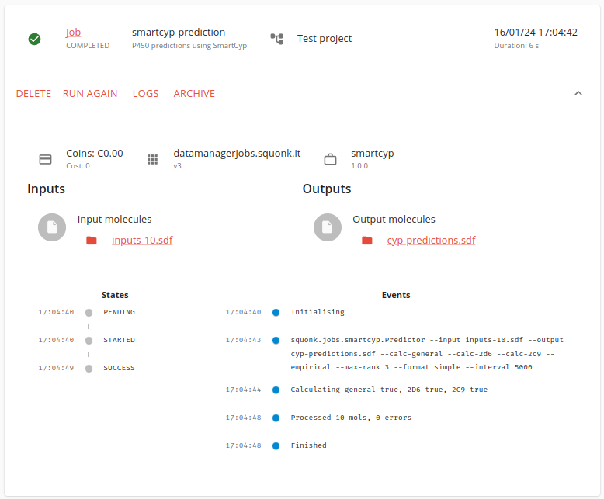This screenshot has height=499, width=604.
Task: Open the cyp-predictions.sdf output file
Action: click(431, 241)
